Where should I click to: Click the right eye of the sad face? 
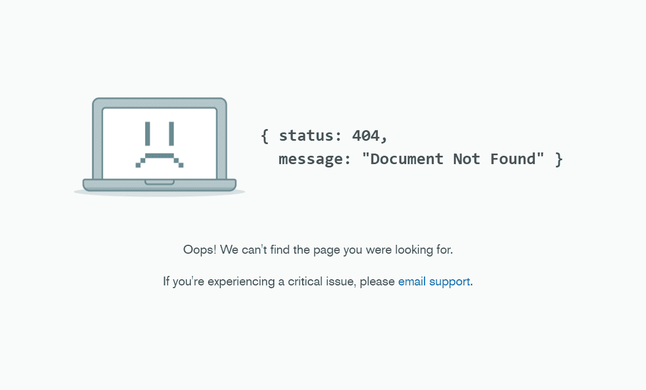coord(171,134)
